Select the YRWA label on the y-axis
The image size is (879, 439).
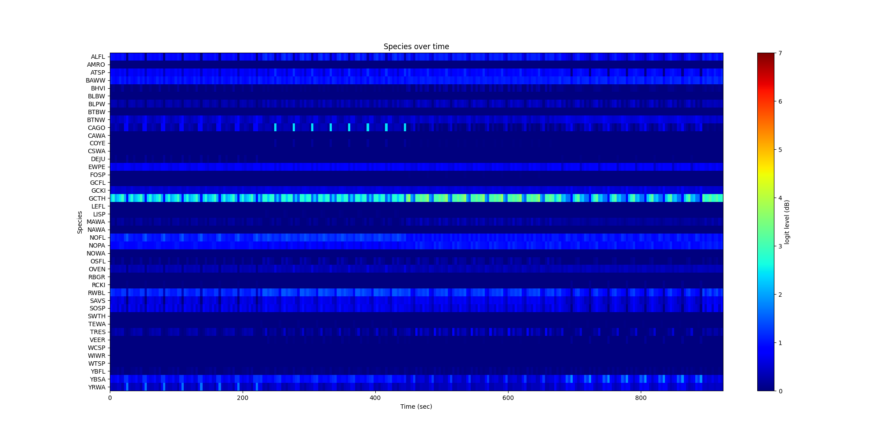[97, 387]
